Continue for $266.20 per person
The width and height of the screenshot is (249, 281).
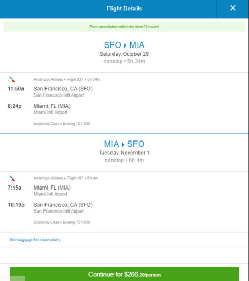[x=124, y=274]
